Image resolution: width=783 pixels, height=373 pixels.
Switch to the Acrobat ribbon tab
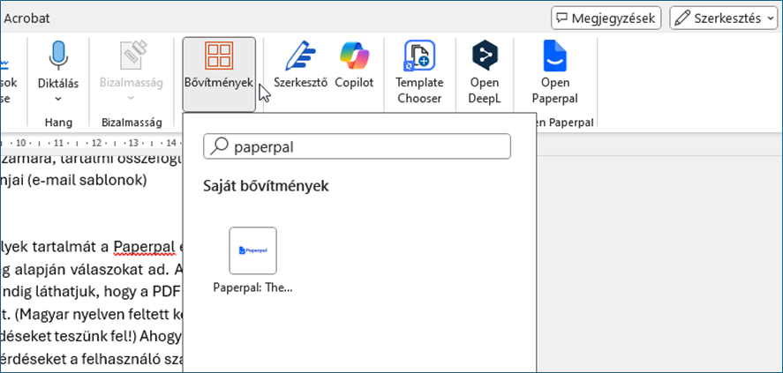27,19
